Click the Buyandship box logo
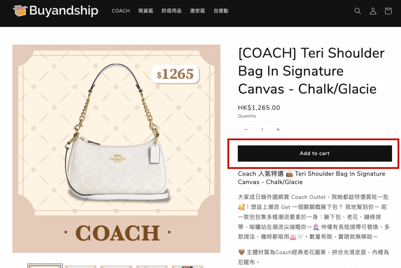Image resolution: width=401 pixels, height=268 pixels. coord(20,11)
